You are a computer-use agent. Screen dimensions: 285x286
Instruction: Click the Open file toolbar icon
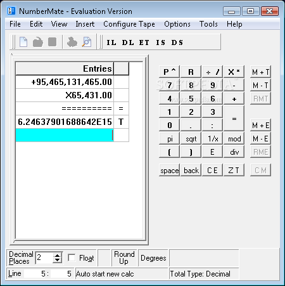tap(38, 42)
